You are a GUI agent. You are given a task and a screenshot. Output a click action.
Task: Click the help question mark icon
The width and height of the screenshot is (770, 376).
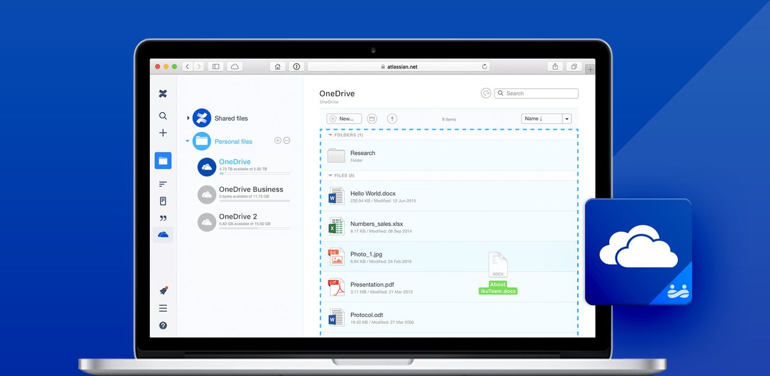point(163,326)
